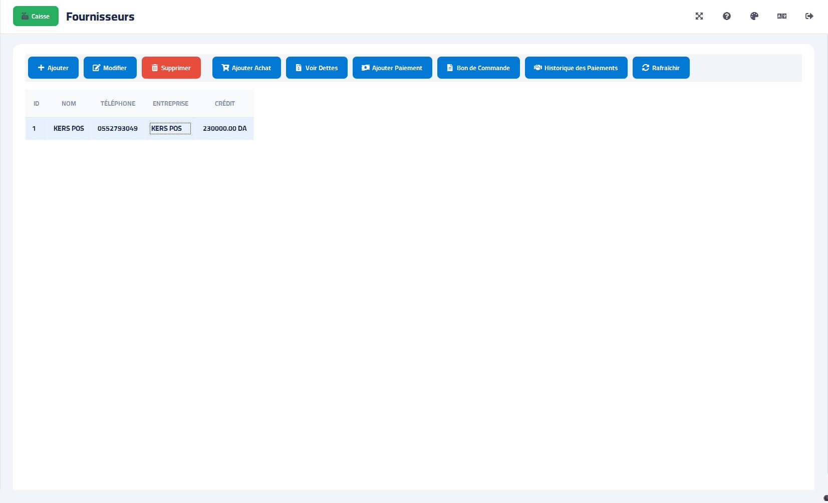Select the 230000.00 DA credit cell
This screenshot has height=503, width=828.
click(224, 128)
